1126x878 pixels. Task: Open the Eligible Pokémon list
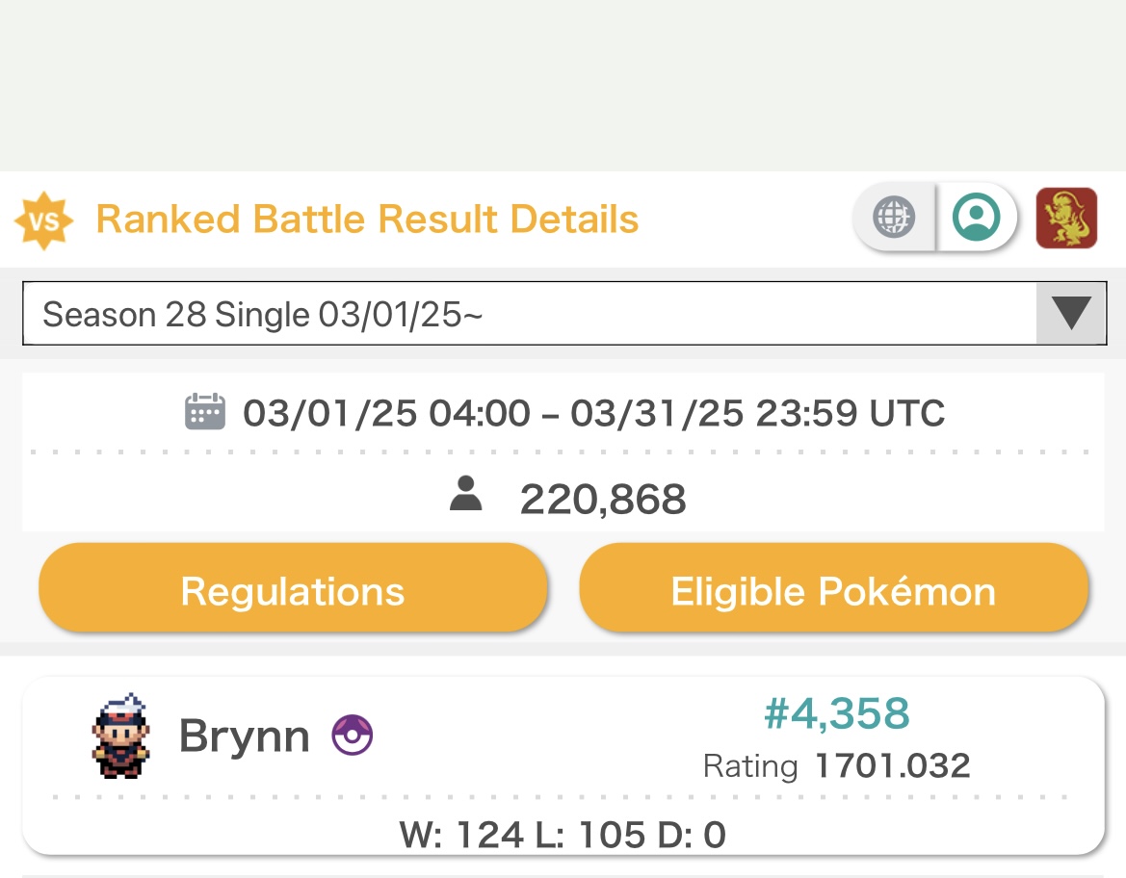pos(834,588)
